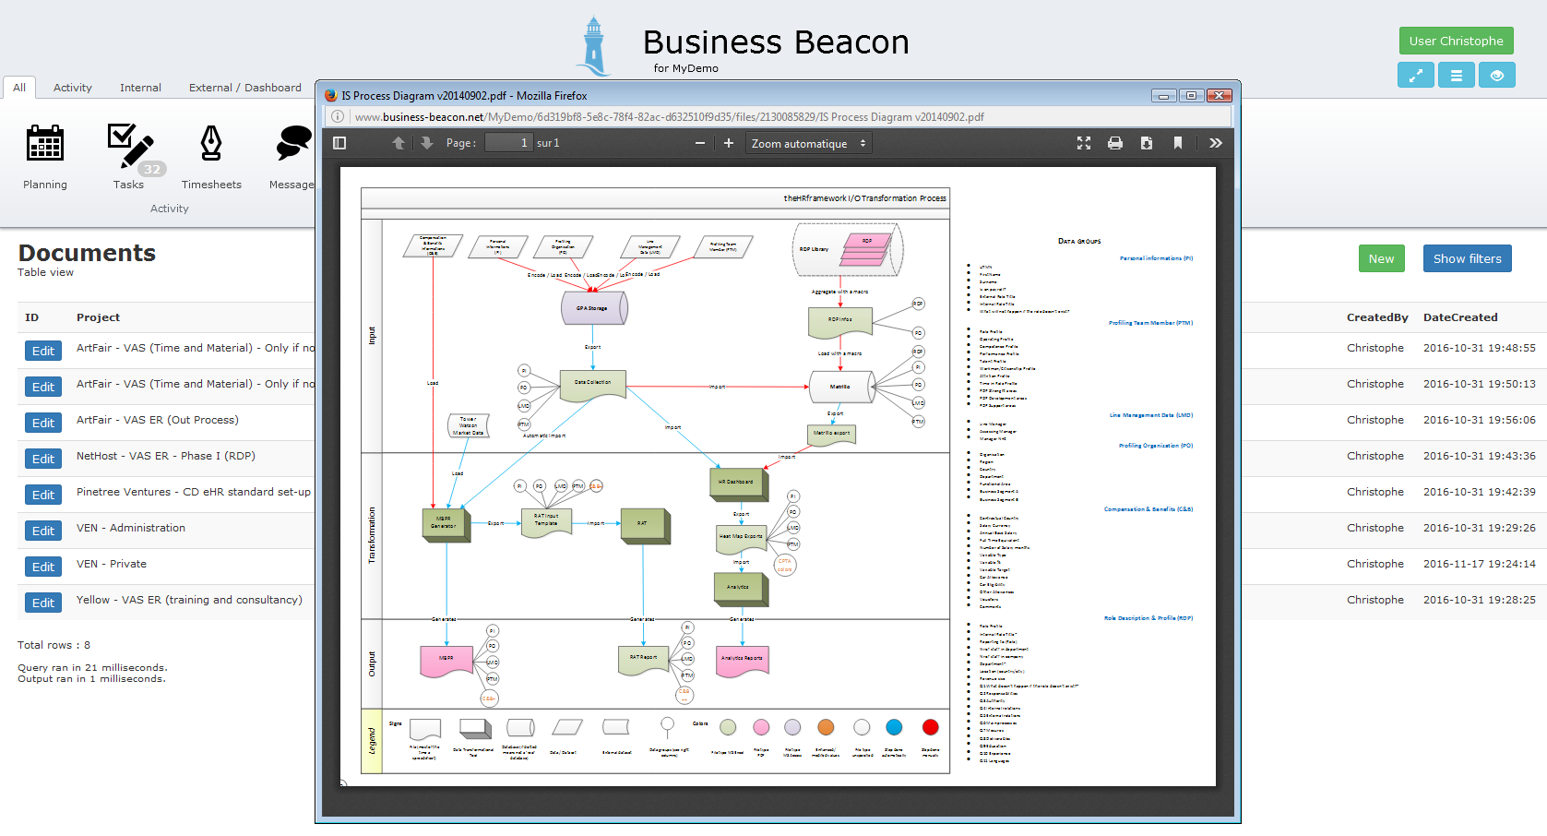Switch to the Internal tab
Image resolution: width=1547 pixels, height=836 pixels.
(x=140, y=88)
